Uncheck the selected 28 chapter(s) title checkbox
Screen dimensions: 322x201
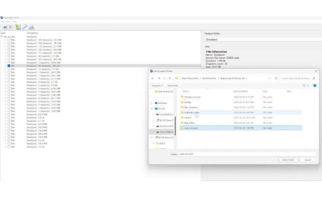[8, 66]
